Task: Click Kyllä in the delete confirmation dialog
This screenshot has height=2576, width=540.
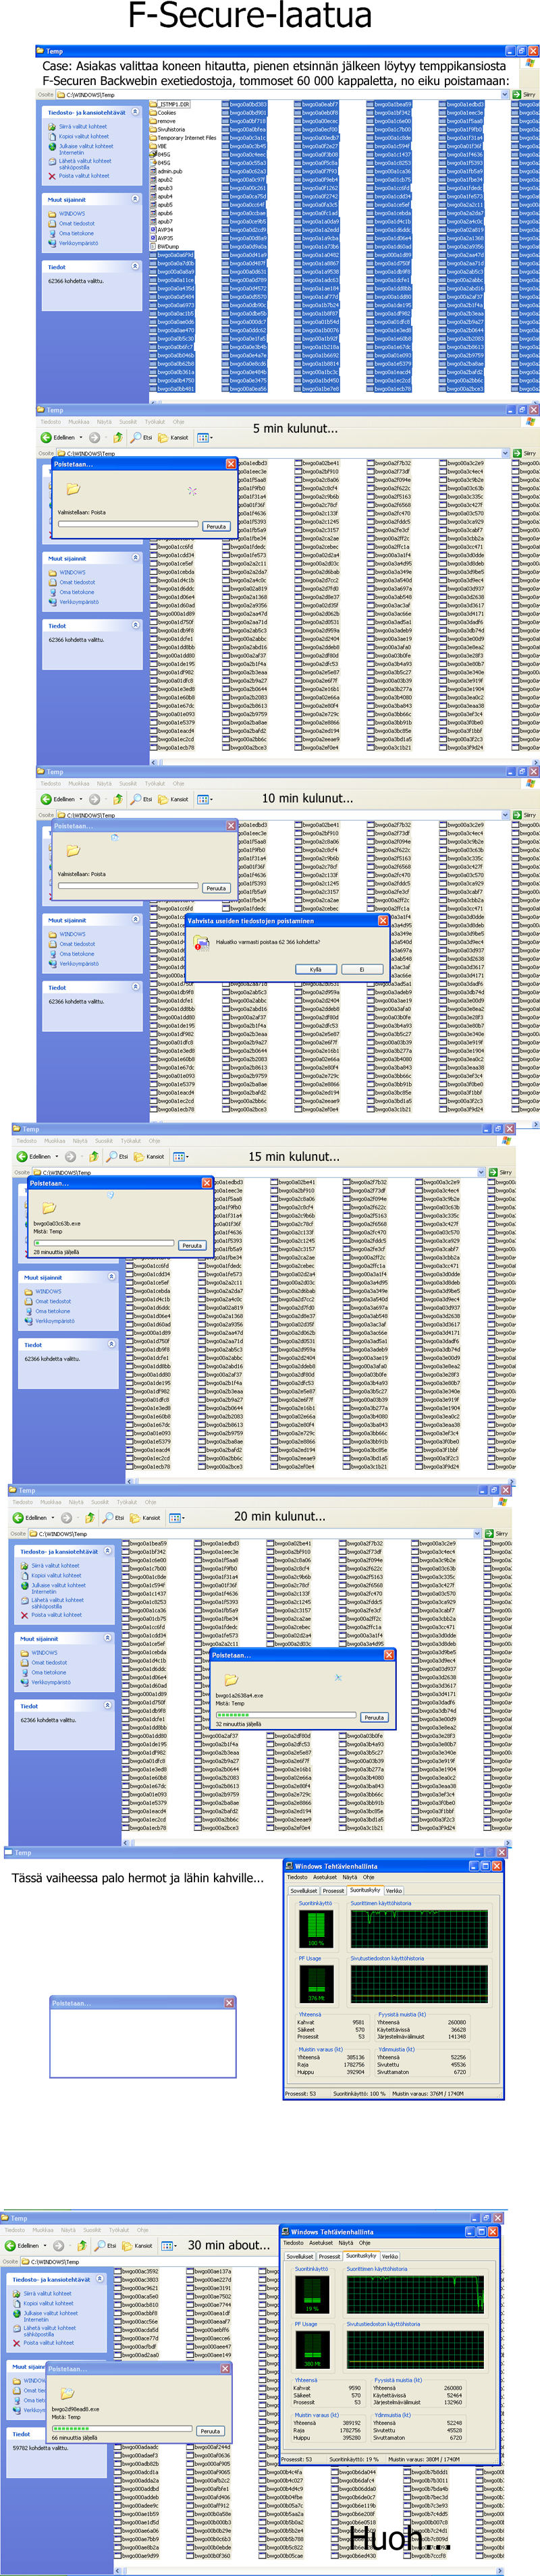Action: click(x=315, y=969)
